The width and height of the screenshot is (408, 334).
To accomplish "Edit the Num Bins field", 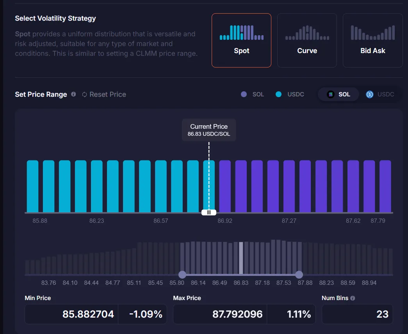I will (357, 314).
